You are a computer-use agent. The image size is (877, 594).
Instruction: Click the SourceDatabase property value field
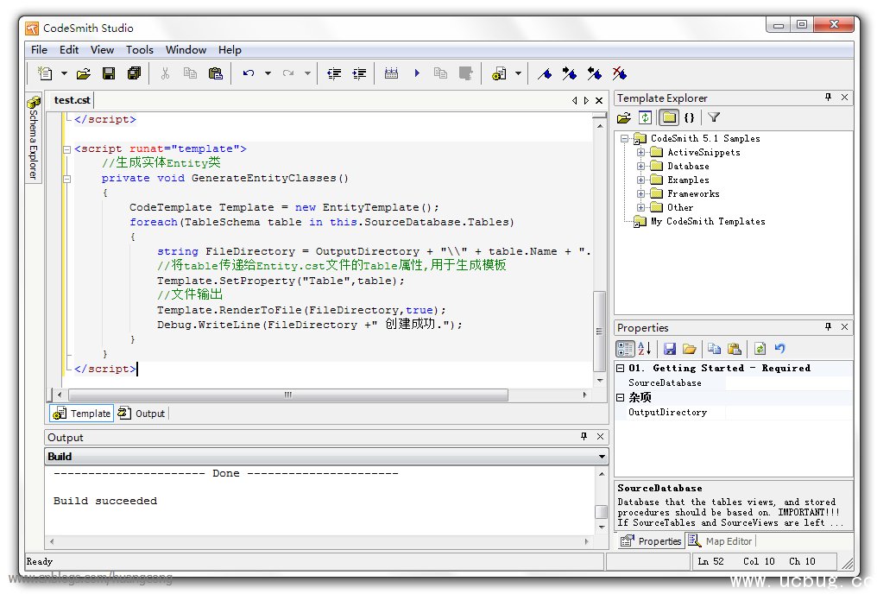click(789, 383)
